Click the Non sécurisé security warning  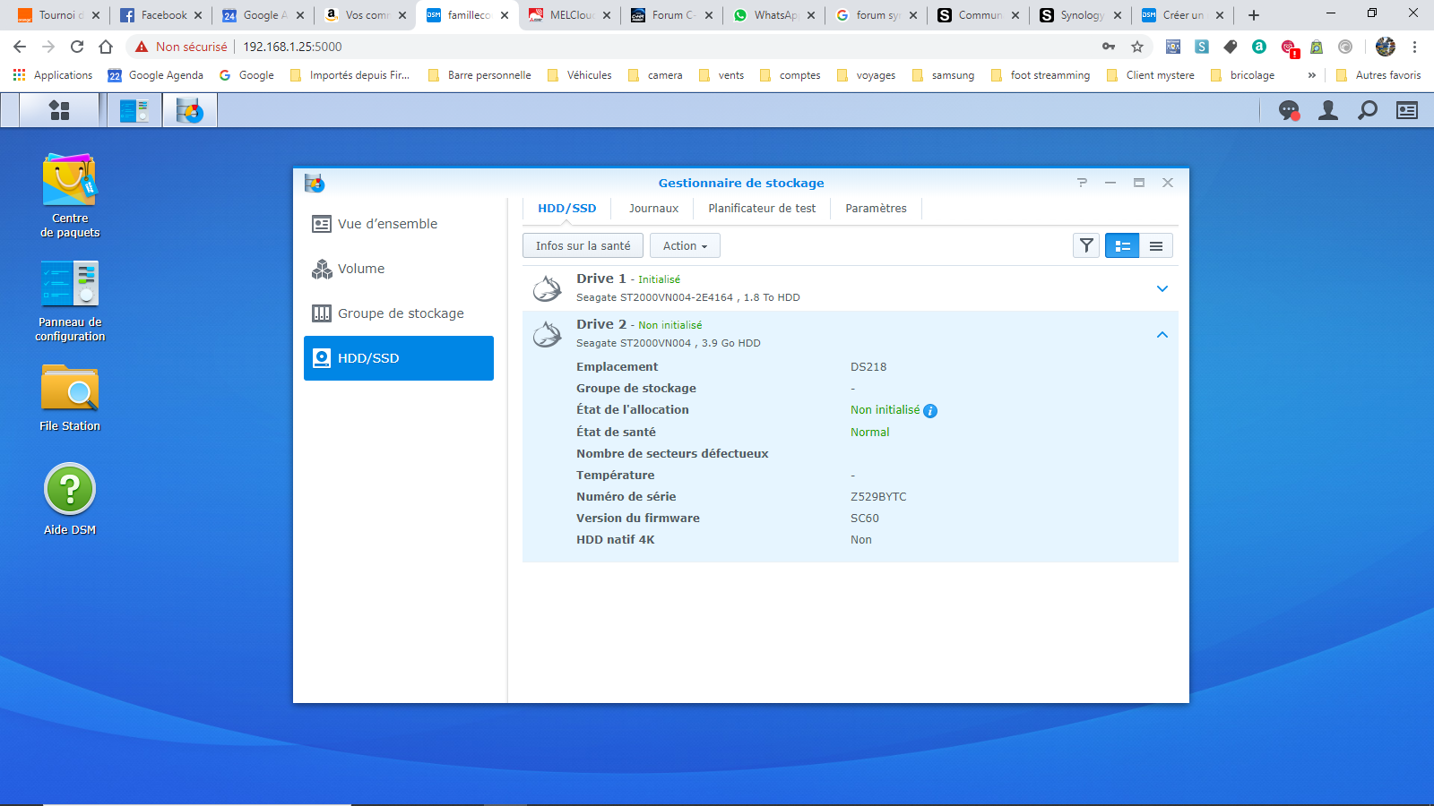click(182, 47)
